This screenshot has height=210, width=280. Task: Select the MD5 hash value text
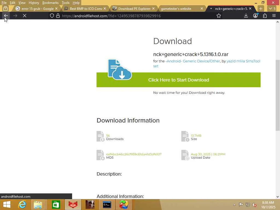tap(134, 154)
